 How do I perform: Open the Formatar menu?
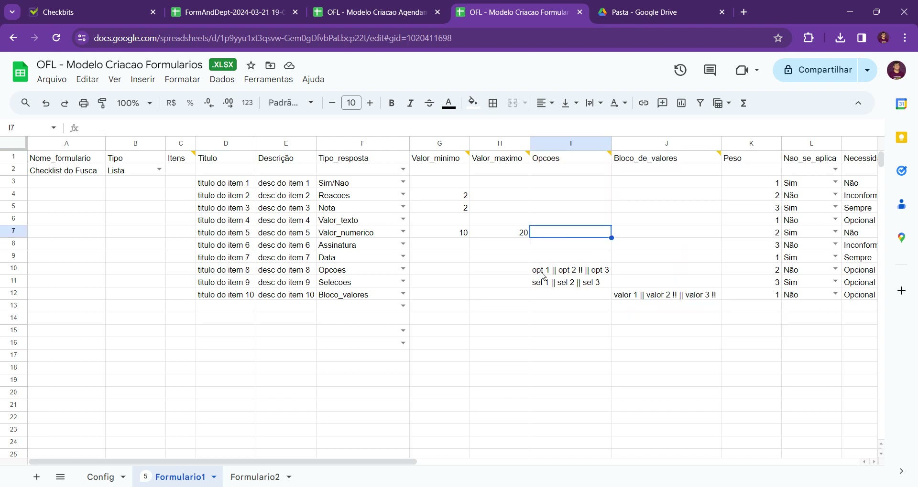[182, 79]
